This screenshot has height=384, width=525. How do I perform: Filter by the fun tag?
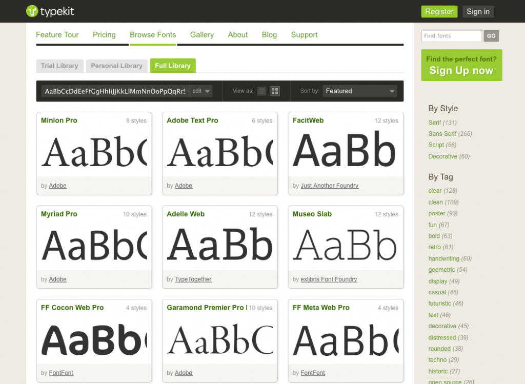(x=433, y=225)
